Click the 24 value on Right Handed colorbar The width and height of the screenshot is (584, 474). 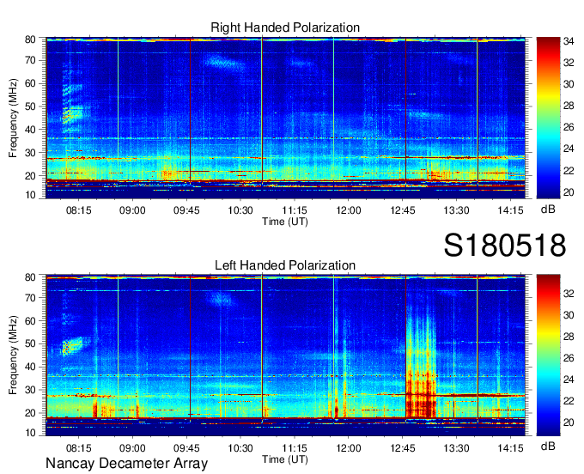569,149
